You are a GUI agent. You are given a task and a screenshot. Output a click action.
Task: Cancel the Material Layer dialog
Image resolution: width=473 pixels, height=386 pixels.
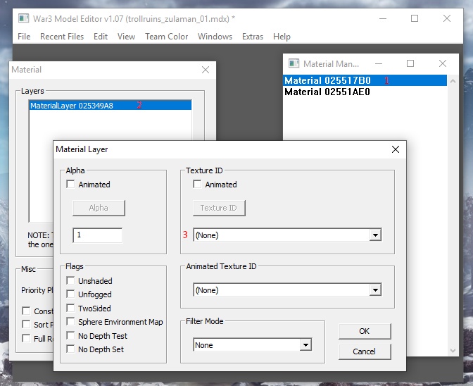pos(365,351)
